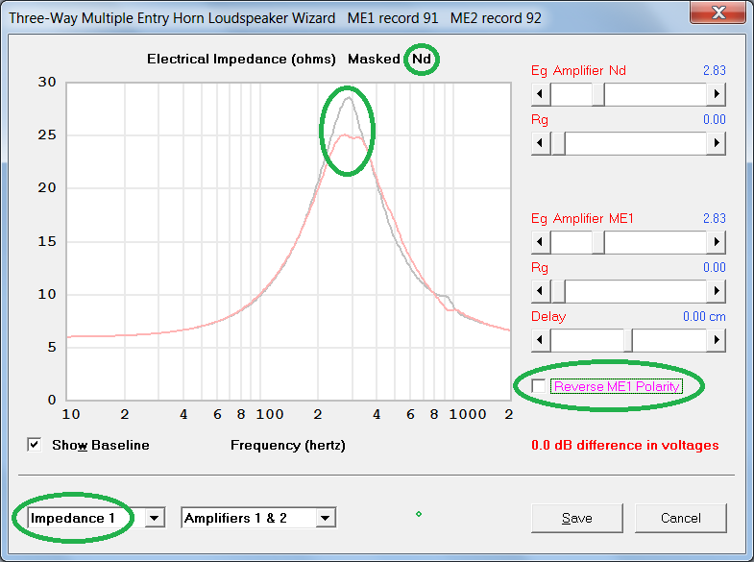The height and width of the screenshot is (562, 754).
Task: Increase Eg Amplifier ME1 with right arrow
Action: click(716, 242)
